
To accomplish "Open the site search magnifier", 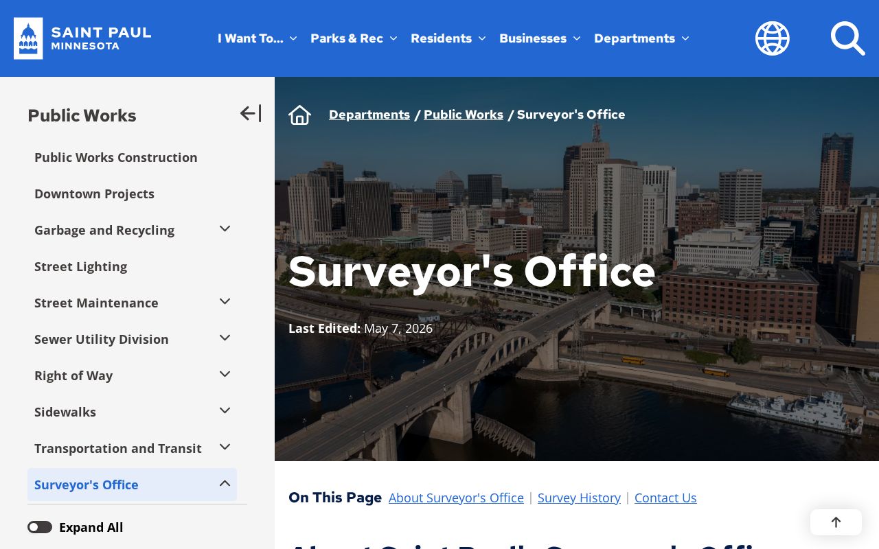I will (847, 38).
